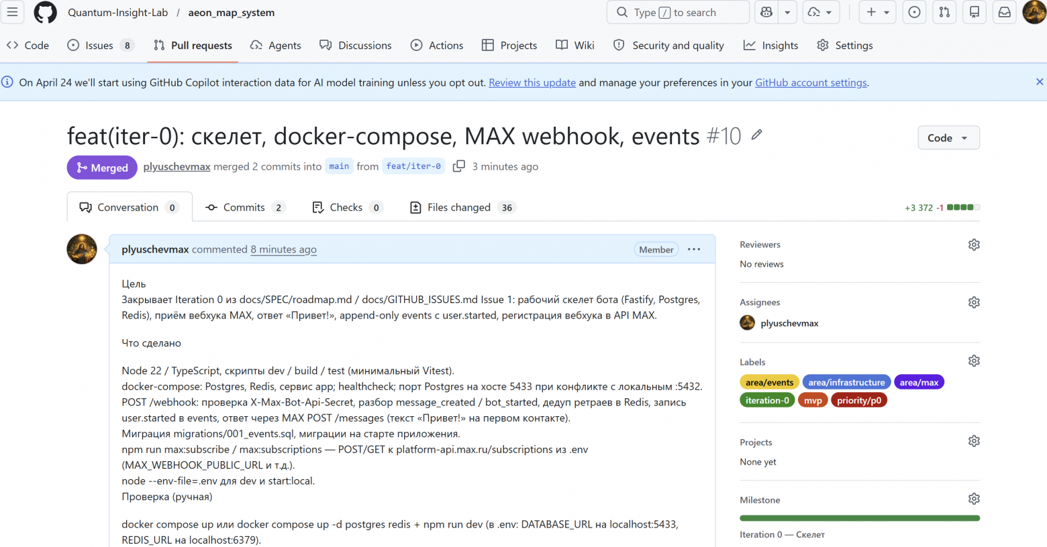The height and width of the screenshot is (547, 1047).
Task: Open the Commits tab
Action: [246, 207]
